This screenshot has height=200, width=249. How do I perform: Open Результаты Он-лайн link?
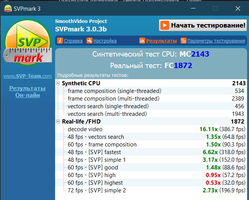pos(27,92)
